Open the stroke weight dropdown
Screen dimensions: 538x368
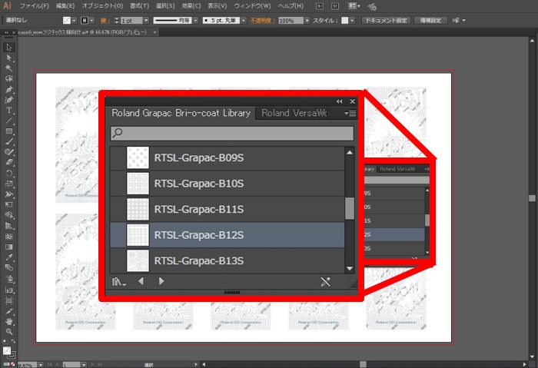coord(146,21)
